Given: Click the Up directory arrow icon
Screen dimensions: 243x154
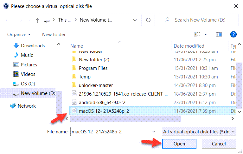Looking at the screenshot, I should [38, 20].
